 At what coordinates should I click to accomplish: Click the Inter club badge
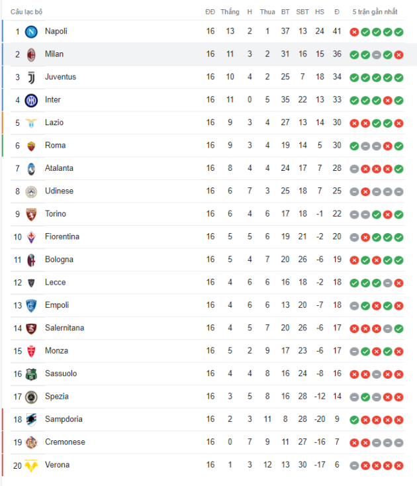[31, 100]
